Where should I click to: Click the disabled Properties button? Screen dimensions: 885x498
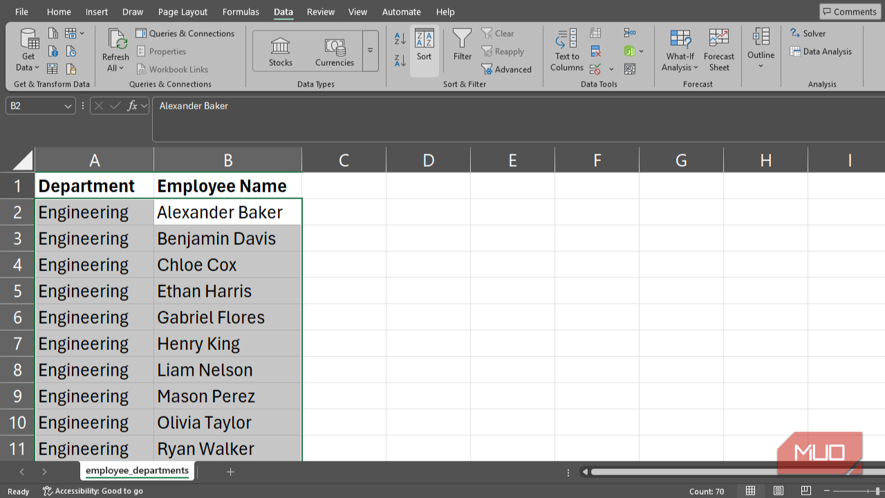click(x=162, y=51)
